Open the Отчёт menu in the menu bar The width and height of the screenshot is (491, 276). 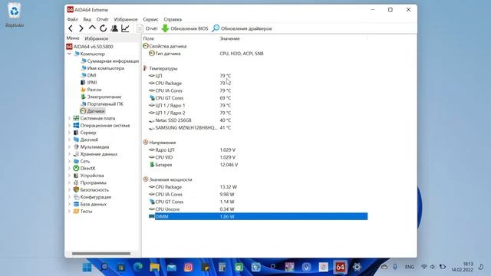click(x=102, y=19)
